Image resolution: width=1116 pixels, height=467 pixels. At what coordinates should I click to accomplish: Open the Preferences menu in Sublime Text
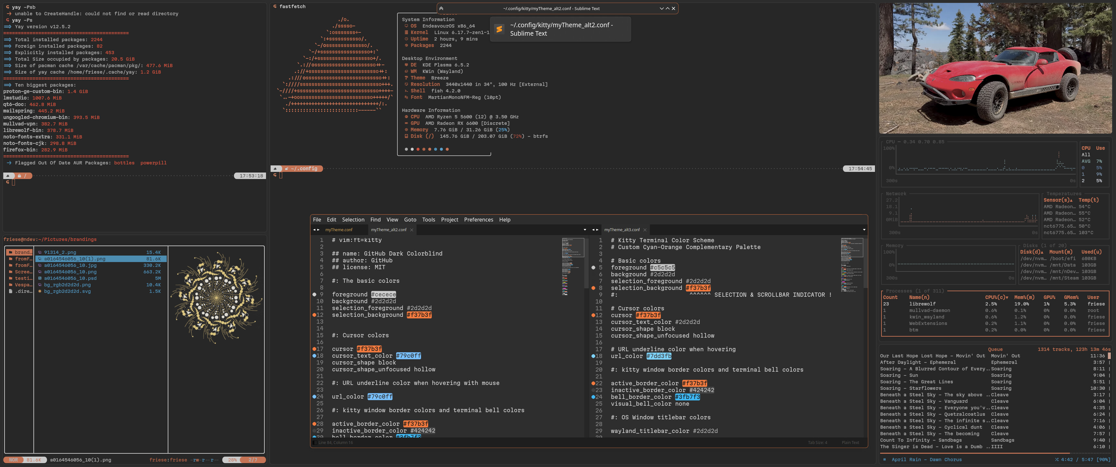[478, 220]
